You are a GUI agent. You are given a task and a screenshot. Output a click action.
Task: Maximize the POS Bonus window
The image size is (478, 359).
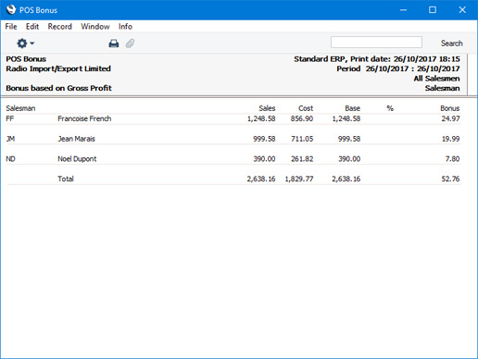(433, 10)
